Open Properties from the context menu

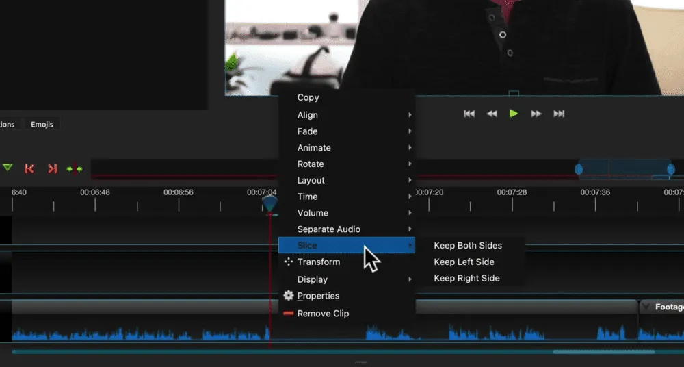318,296
